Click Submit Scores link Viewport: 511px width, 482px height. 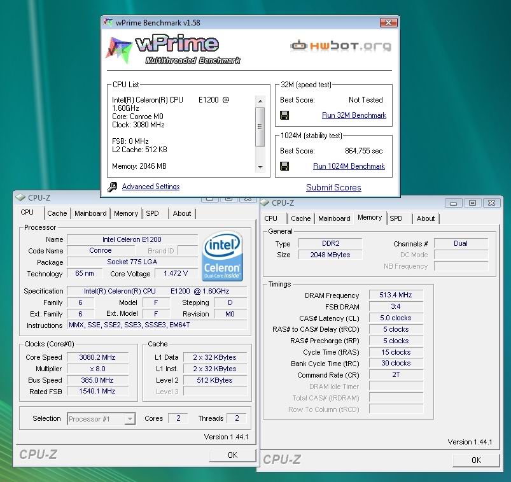(333, 188)
